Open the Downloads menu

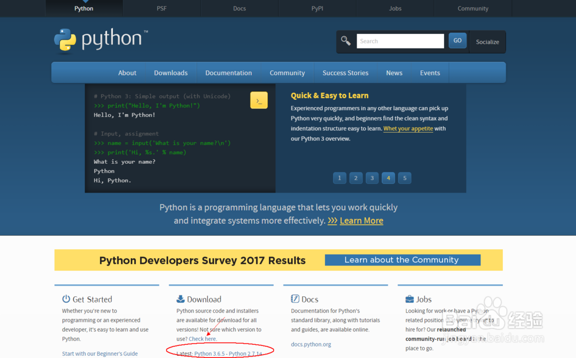pos(171,73)
